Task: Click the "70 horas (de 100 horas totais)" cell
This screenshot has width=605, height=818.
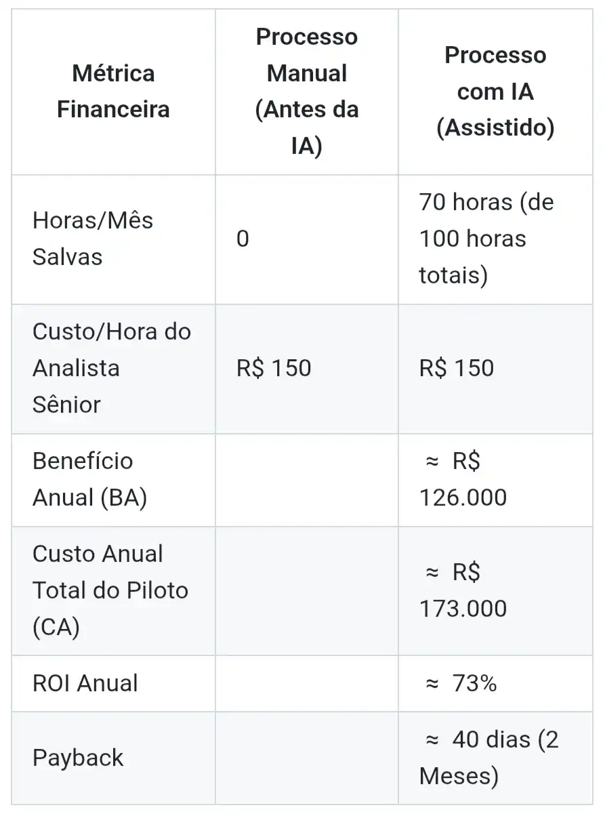Action: coord(486,239)
